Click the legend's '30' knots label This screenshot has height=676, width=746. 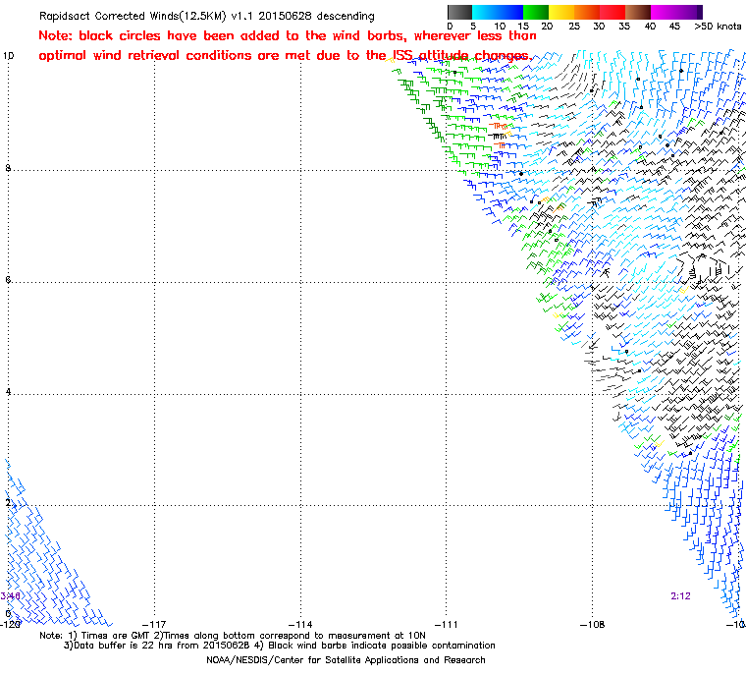[x=599, y=27]
